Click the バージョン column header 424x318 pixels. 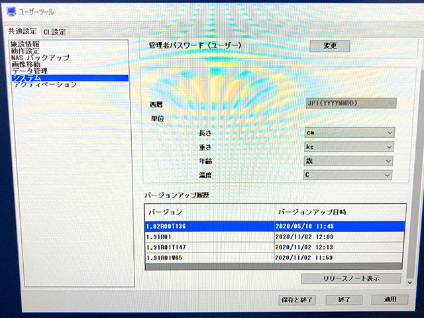tap(210, 212)
